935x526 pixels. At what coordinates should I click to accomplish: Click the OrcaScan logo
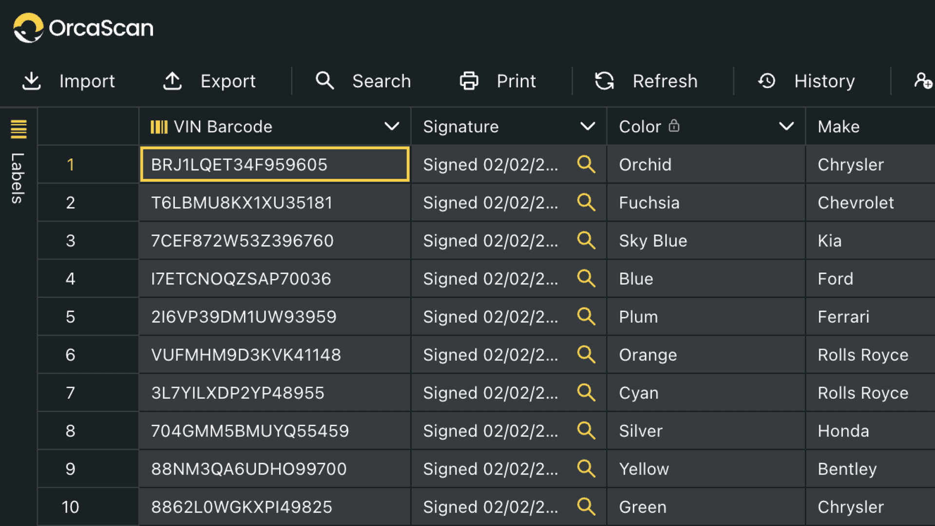83,28
